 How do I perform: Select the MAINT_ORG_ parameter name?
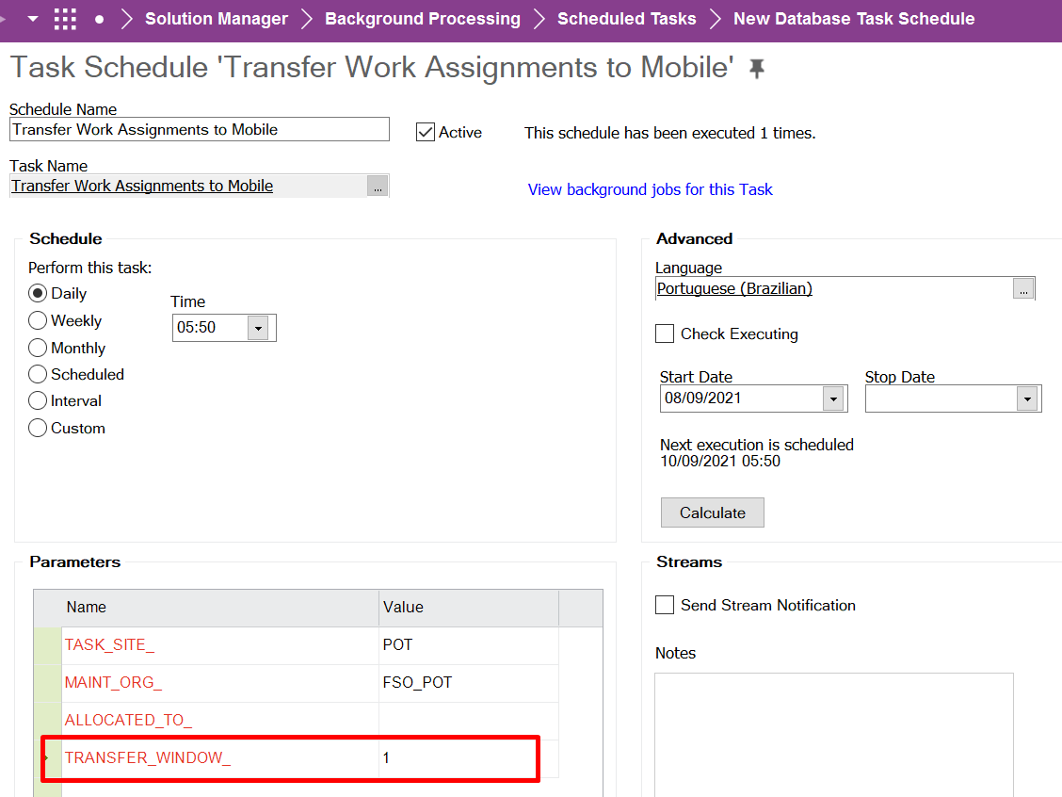[x=113, y=682]
